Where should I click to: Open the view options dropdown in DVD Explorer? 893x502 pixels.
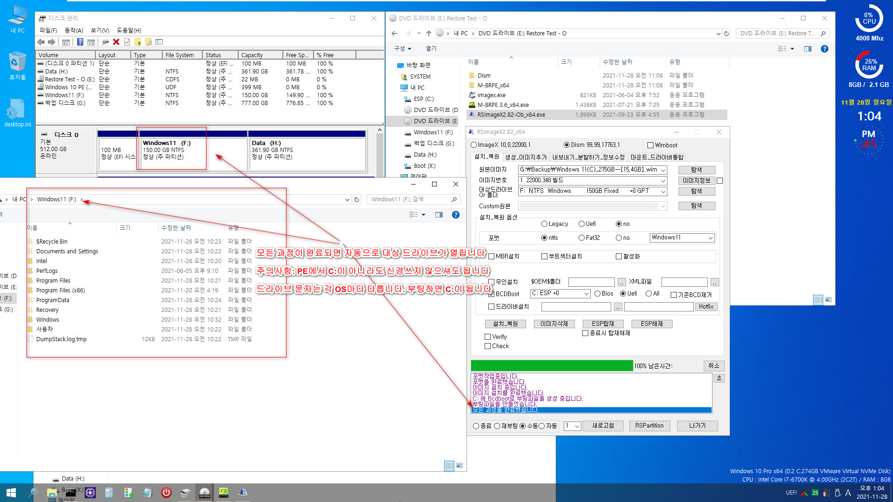click(x=792, y=49)
